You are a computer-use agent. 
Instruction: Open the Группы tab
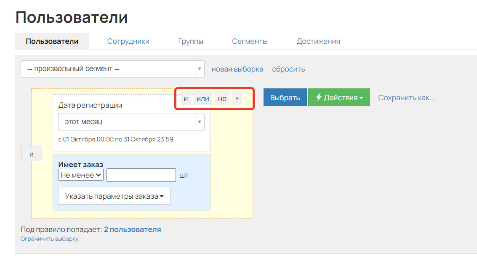click(190, 41)
